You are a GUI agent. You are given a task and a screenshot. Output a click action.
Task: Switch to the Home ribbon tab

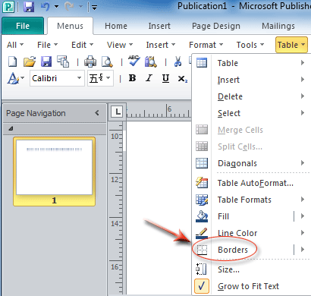tap(116, 26)
